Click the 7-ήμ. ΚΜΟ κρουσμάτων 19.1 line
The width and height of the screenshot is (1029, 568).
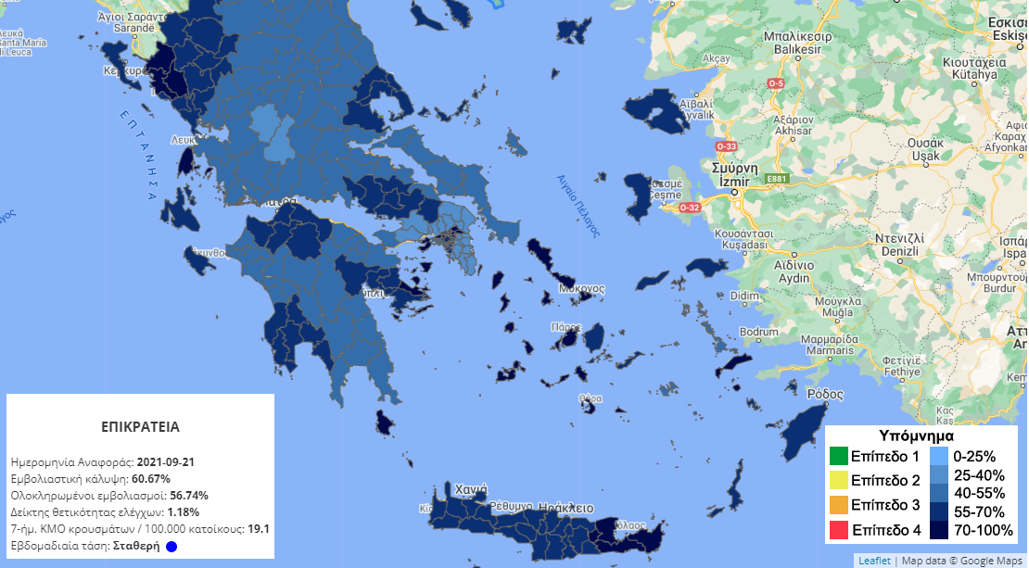[141, 529]
